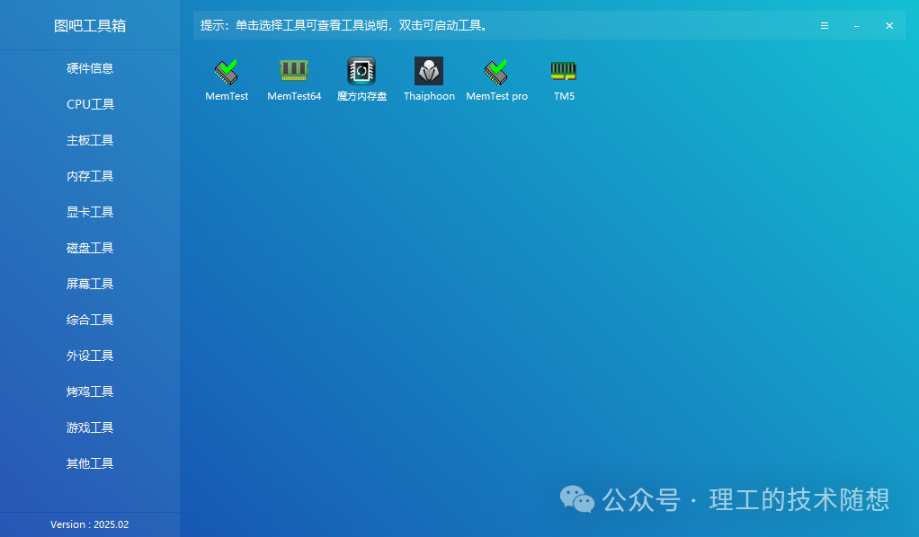
Task: Click the 图吧工具箱 logo header
Action: tap(89, 24)
